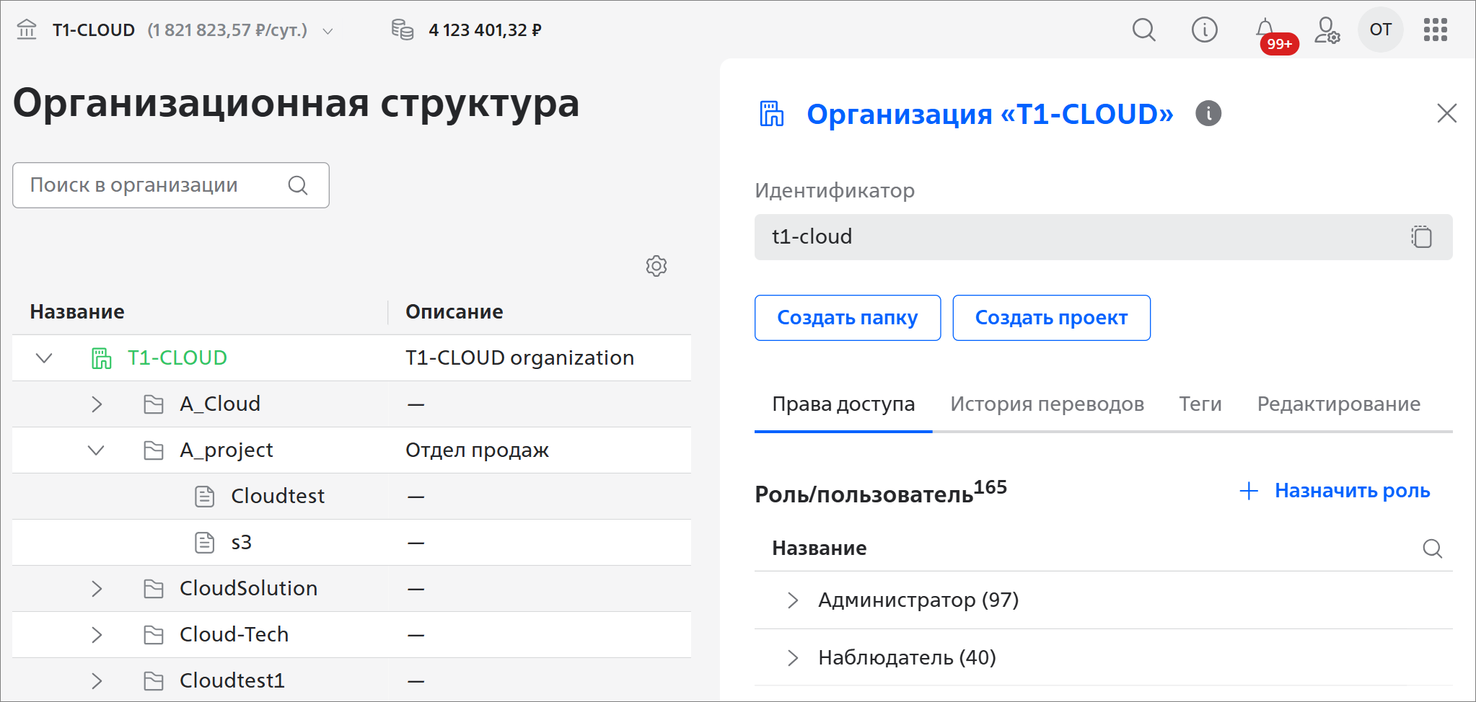The width and height of the screenshot is (1476, 702).
Task: Select the CloudSolution folder name
Action: coord(249,588)
